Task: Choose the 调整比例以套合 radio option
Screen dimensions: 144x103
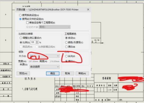Action: [21, 38]
